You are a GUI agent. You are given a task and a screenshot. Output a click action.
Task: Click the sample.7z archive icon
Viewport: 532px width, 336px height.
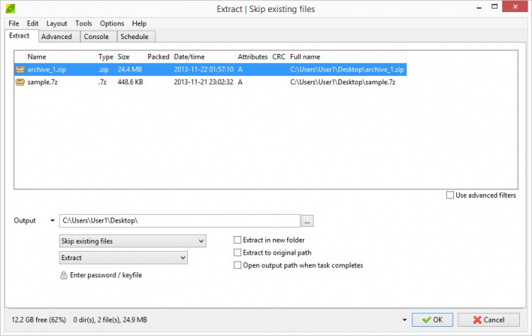click(x=21, y=82)
